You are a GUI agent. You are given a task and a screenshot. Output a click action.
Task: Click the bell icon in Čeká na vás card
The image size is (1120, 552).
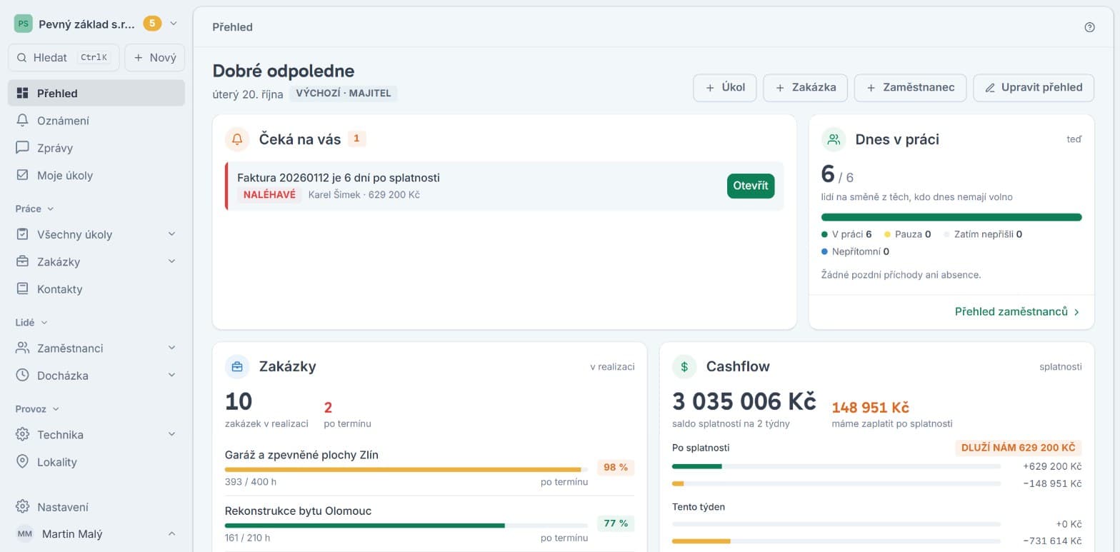[x=237, y=139]
